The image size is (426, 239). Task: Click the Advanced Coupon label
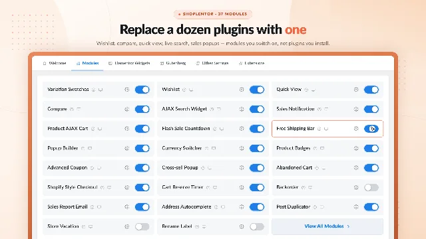coord(67,168)
